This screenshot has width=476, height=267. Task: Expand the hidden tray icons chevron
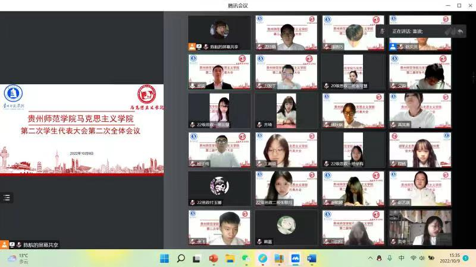tap(370, 258)
